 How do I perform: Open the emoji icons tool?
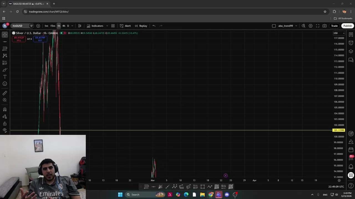coord(5,84)
